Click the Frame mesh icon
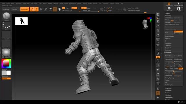 pyautogui.click(x=158, y=65)
